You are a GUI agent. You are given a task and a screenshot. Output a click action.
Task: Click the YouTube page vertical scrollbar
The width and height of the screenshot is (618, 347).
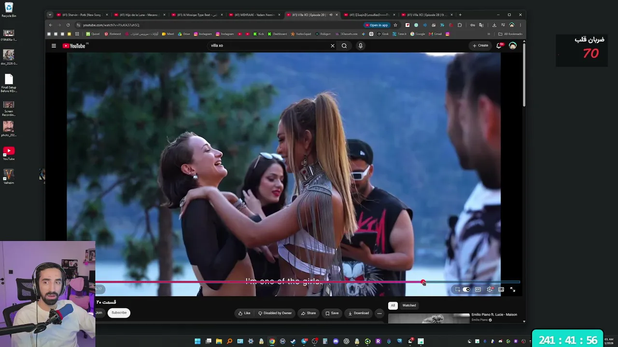[524, 75]
